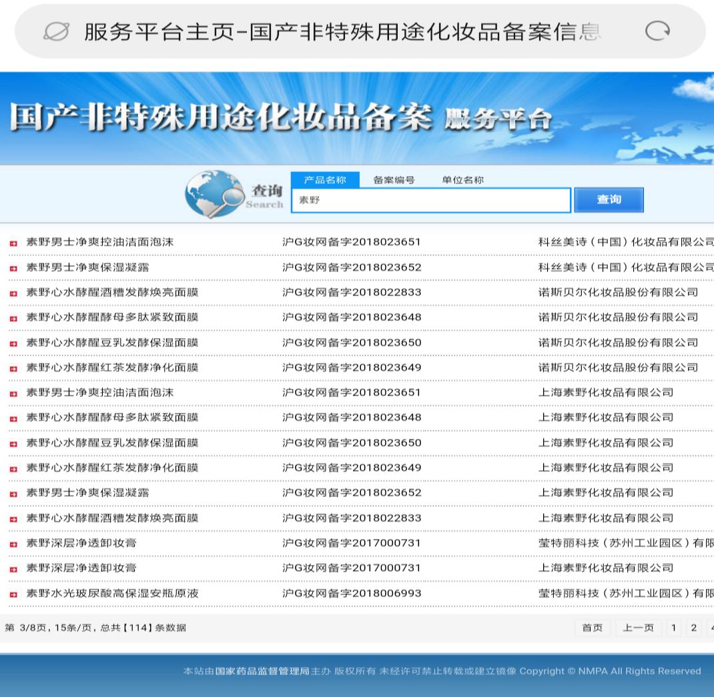Click the red icon beside 素野心水酵醒红茶发酵净化面膜

(x=13, y=368)
